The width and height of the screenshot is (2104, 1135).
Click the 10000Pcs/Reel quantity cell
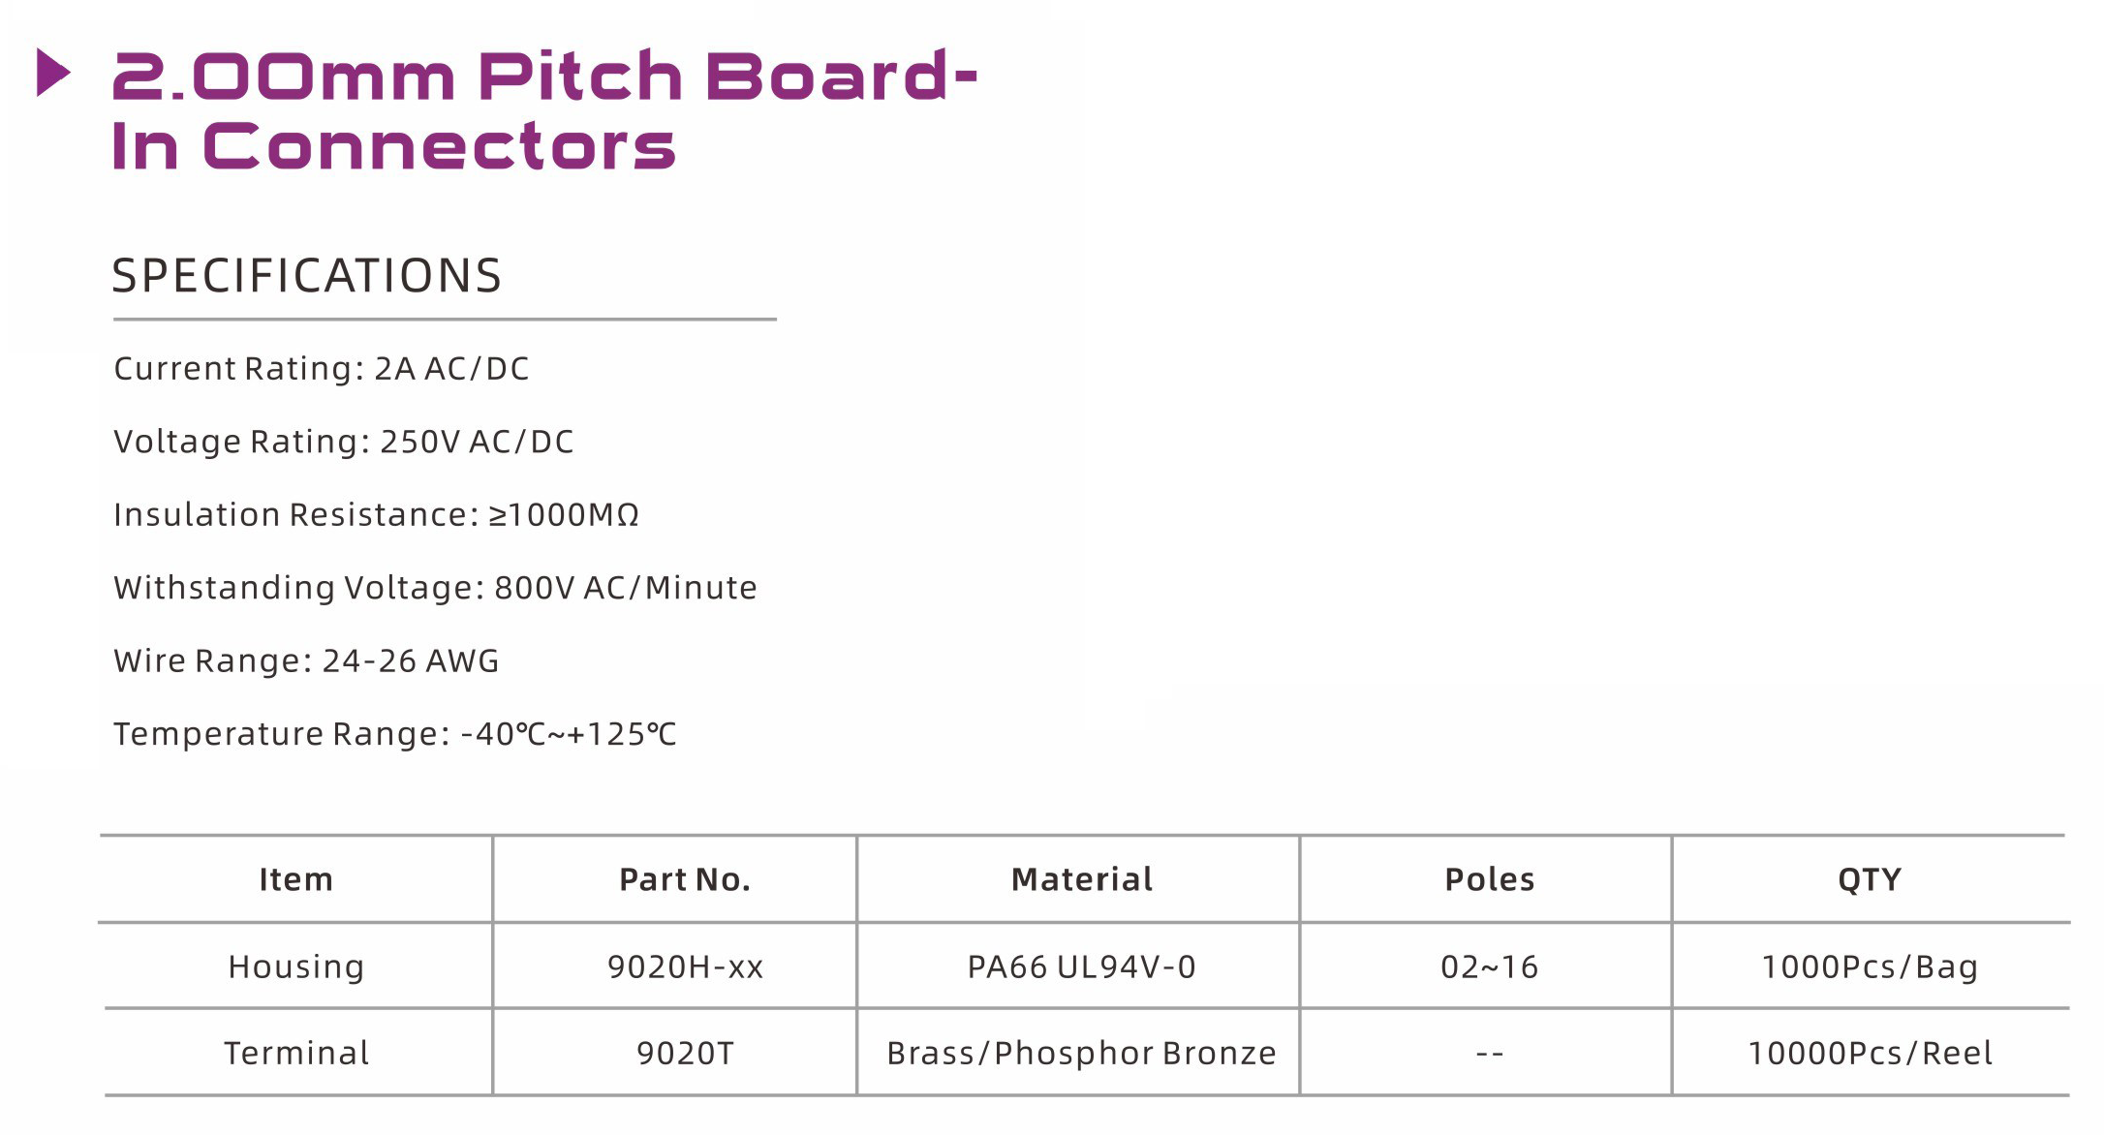(1871, 1054)
